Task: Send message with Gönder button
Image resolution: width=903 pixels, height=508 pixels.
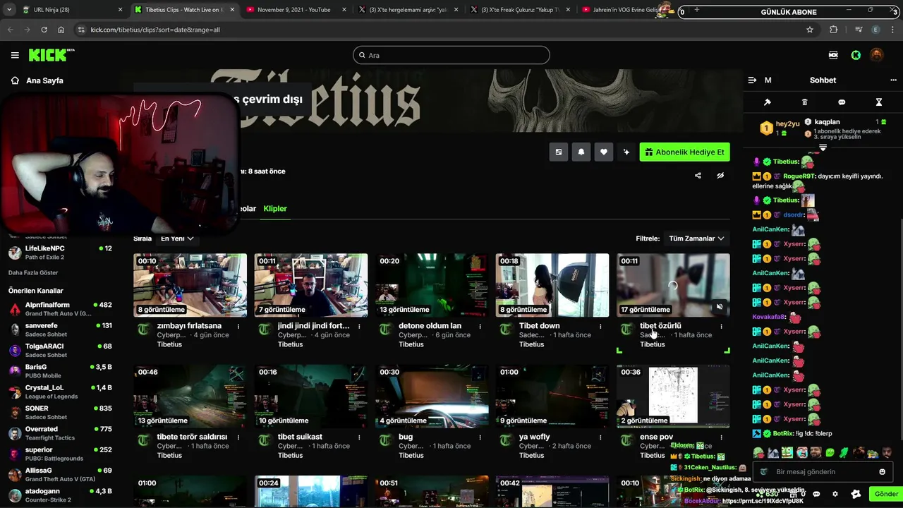Action: coord(886,494)
